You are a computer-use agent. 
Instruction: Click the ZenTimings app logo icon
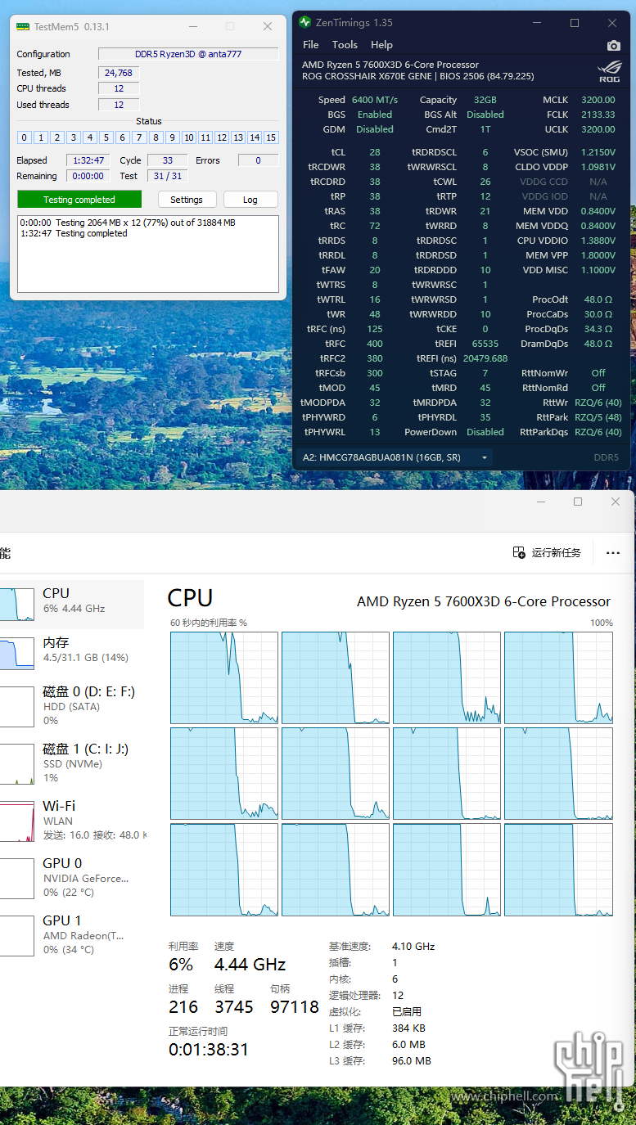pyautogui.click(x=304, y=23)
